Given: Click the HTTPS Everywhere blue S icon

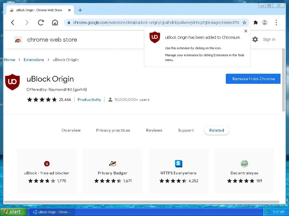Looking at the screenshot, I should point(178,163).
